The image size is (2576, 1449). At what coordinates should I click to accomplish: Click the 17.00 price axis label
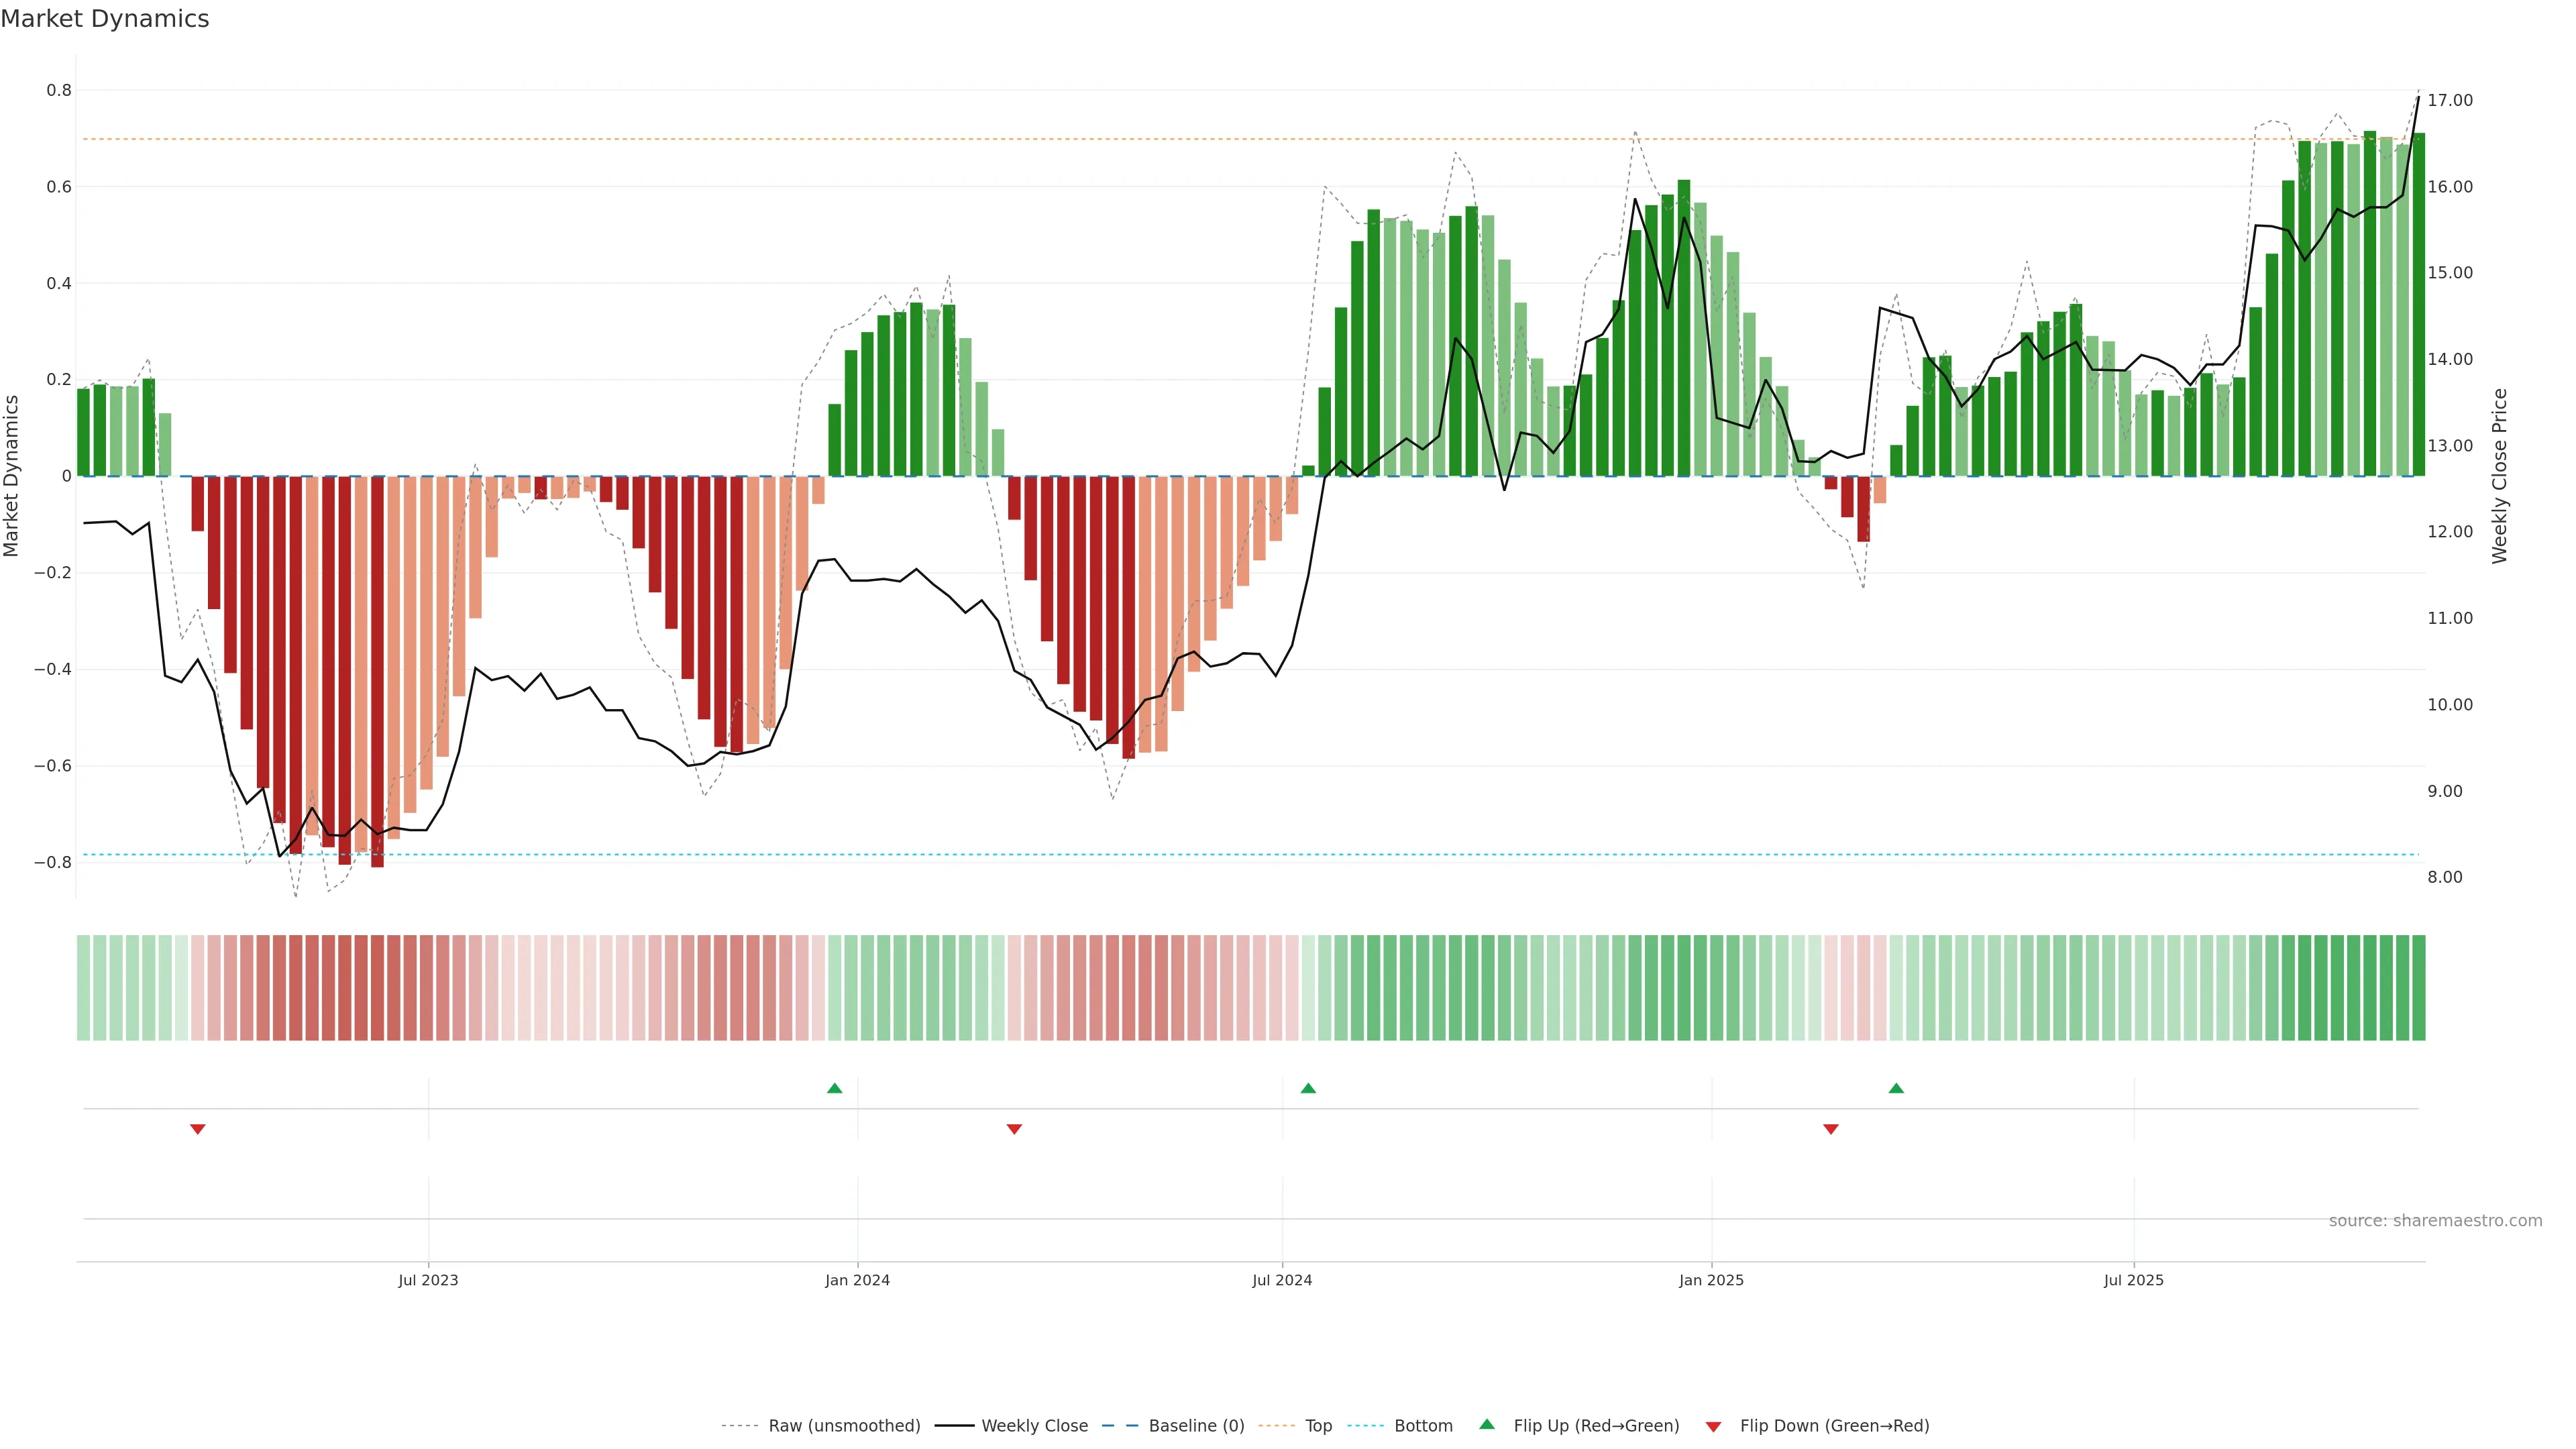click(2450, 100)
